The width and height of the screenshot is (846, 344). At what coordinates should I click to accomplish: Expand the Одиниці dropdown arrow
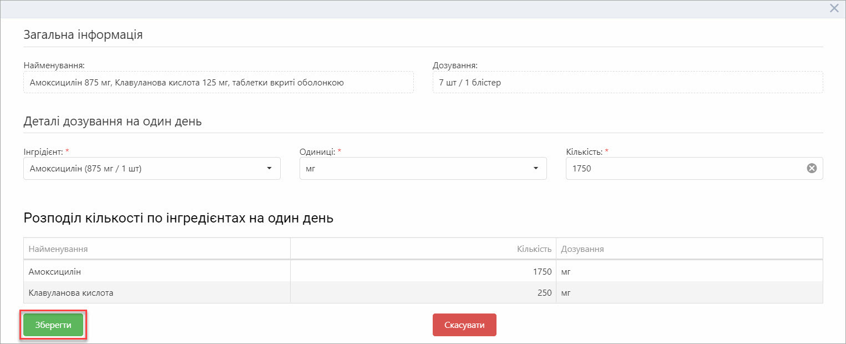(535, 169)
